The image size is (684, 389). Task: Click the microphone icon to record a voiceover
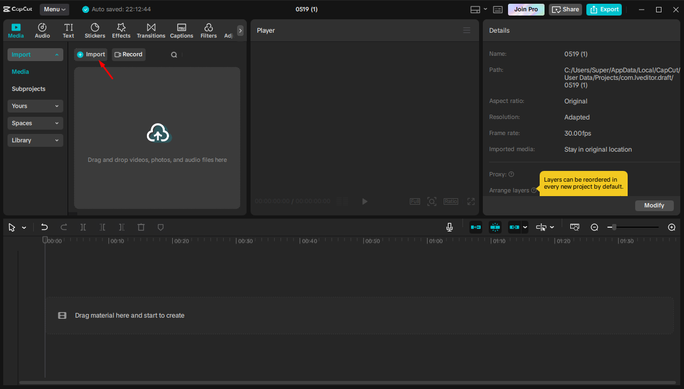coord(450,227)
